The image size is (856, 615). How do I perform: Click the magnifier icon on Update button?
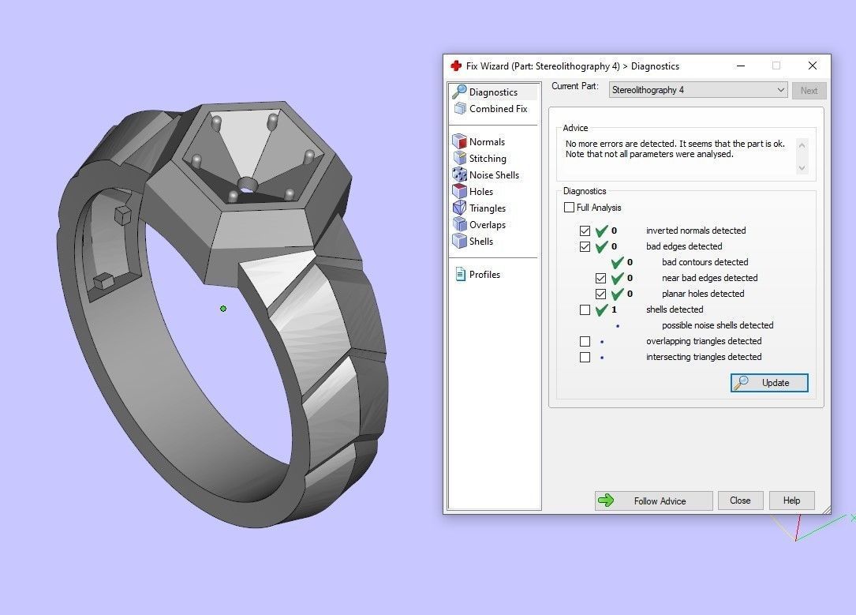(741, 383)
